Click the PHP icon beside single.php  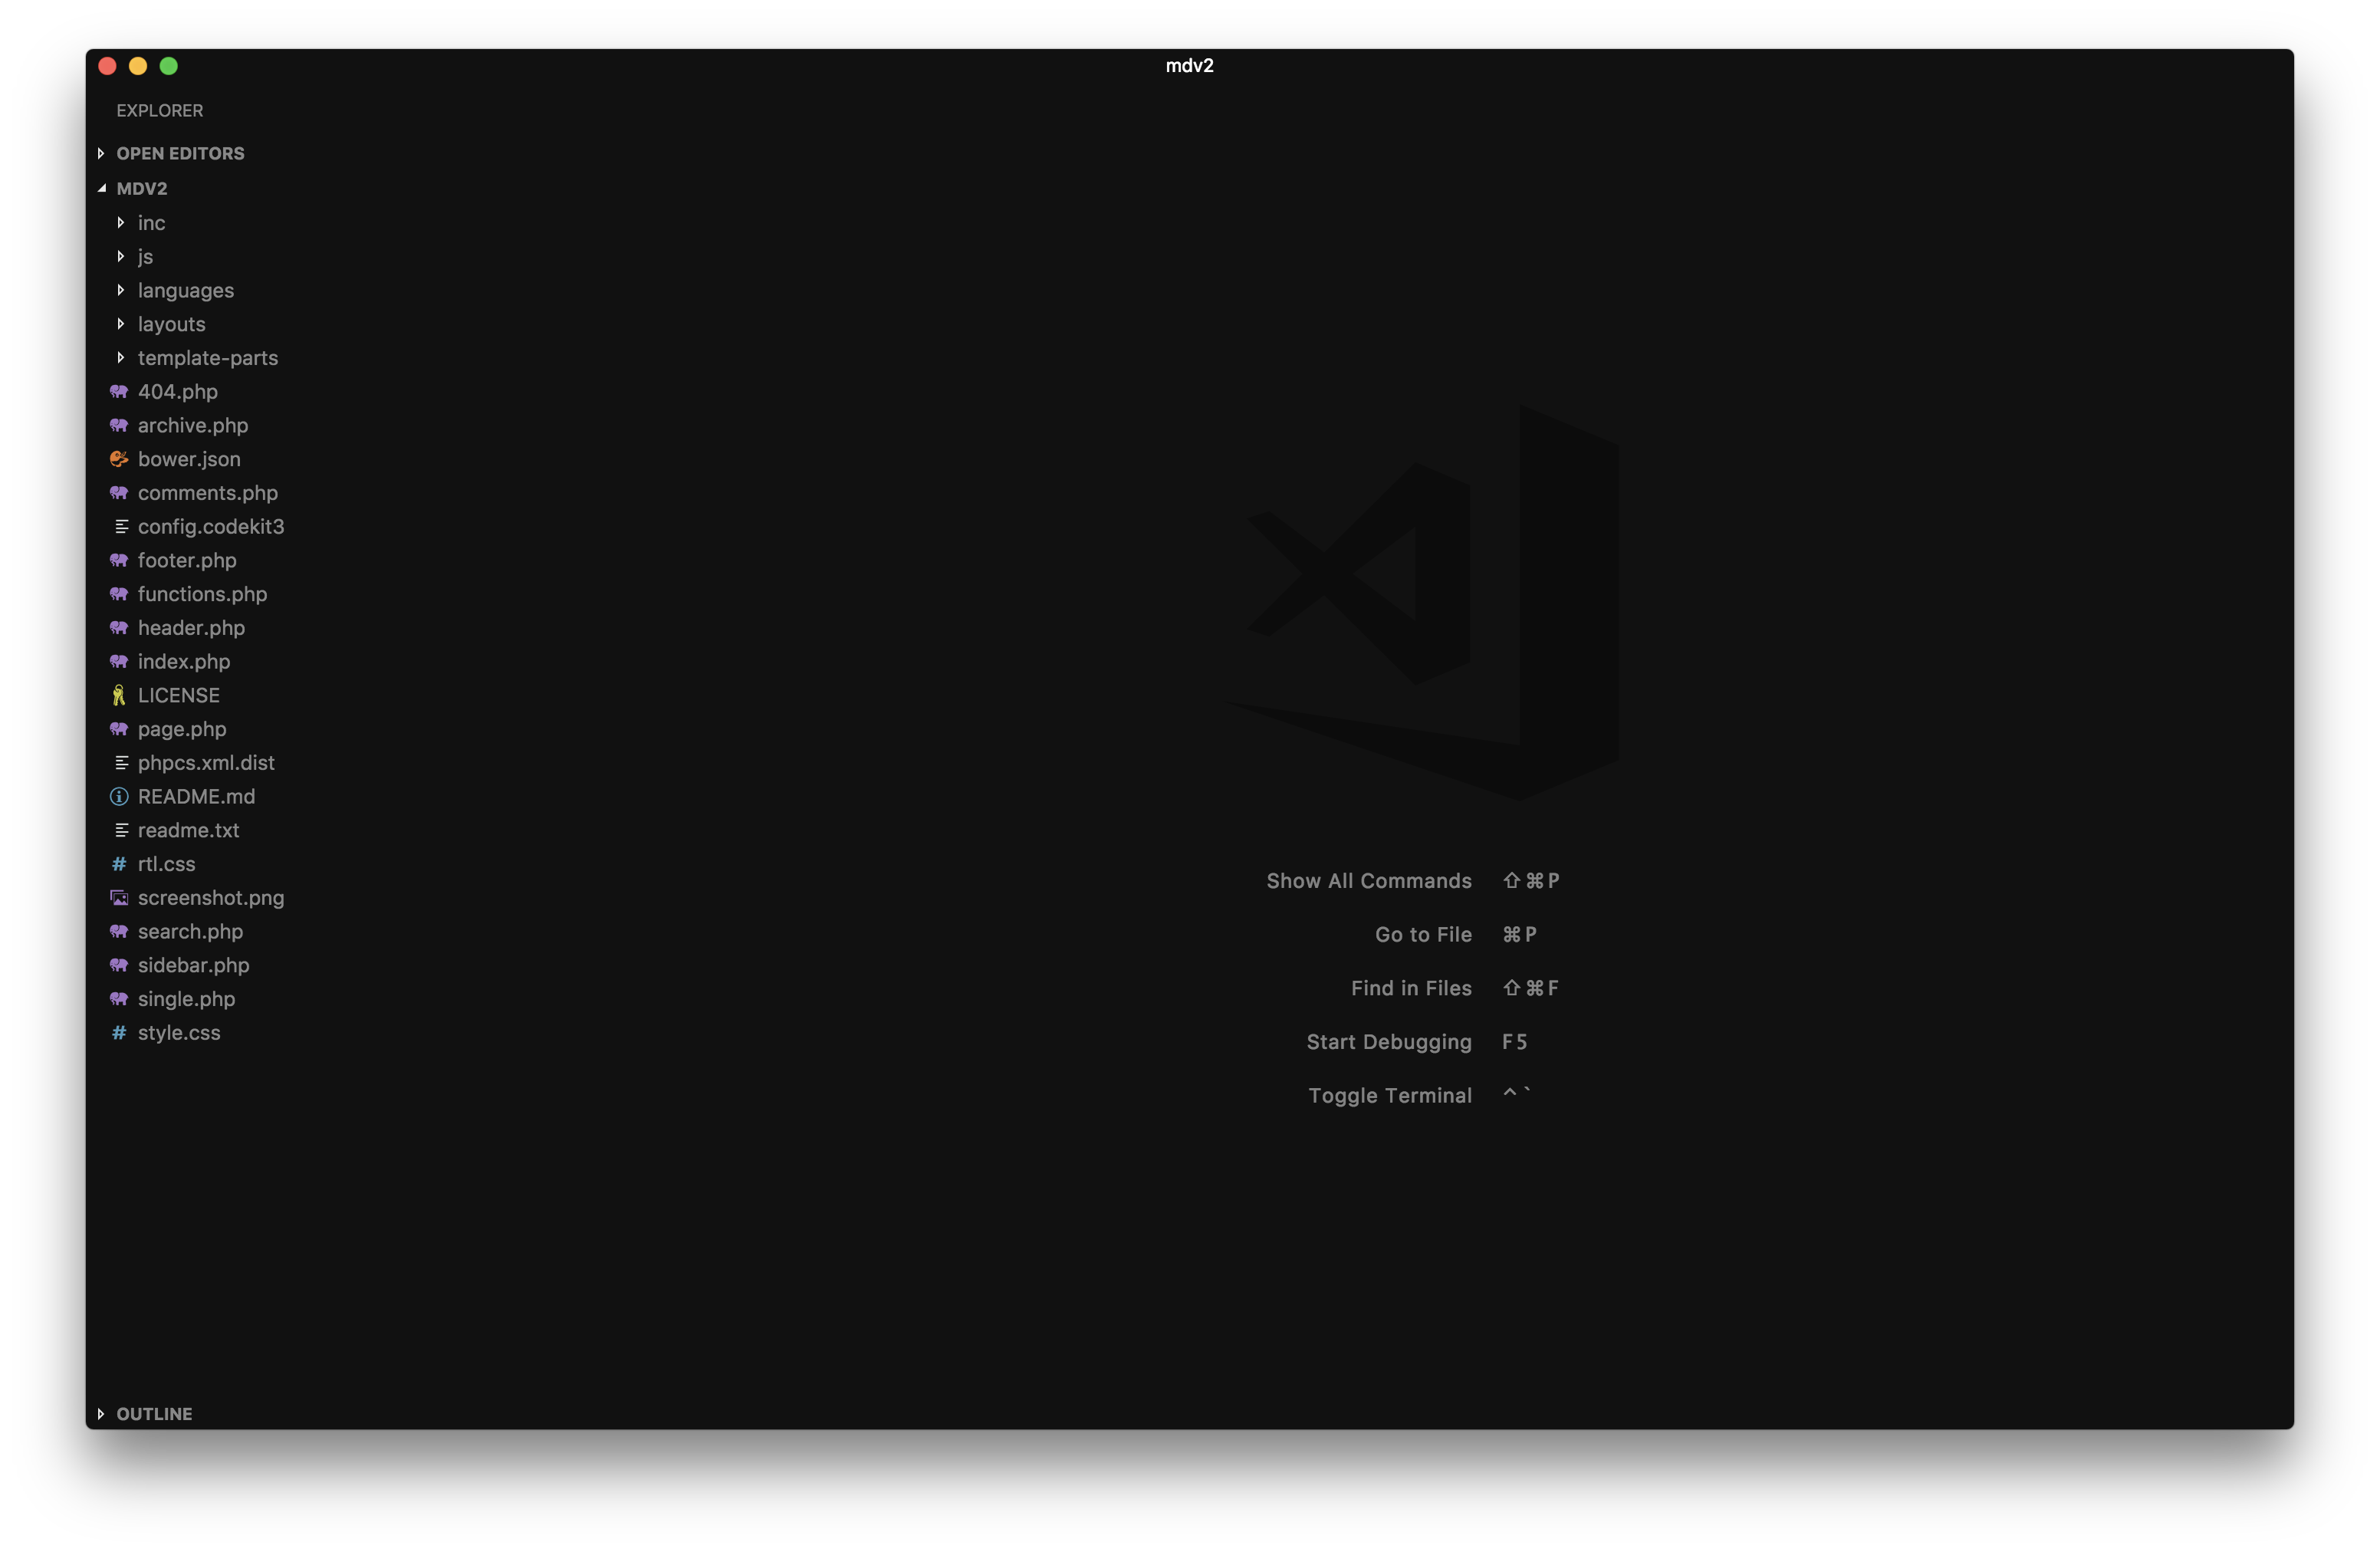119,999
